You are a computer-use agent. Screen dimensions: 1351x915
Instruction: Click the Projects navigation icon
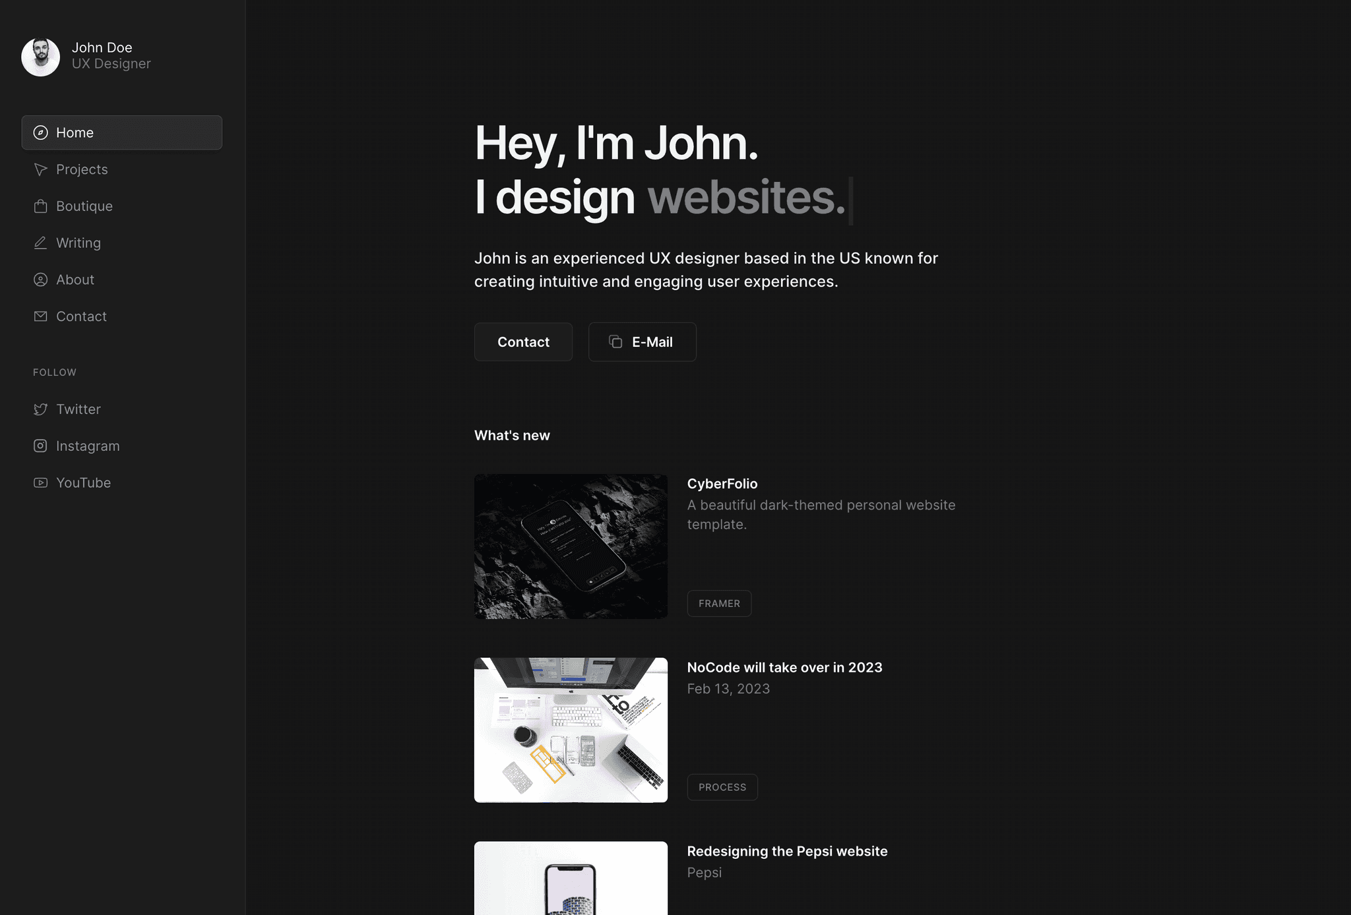click(x=39, y=169)
